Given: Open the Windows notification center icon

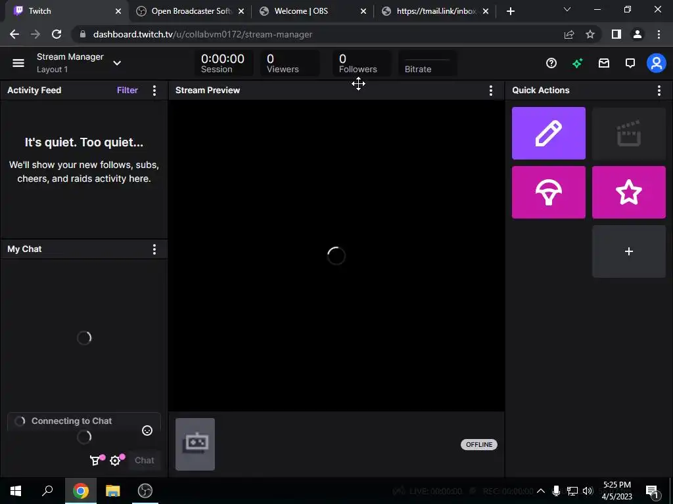Looking at the screenshot, I should point(652,491).
